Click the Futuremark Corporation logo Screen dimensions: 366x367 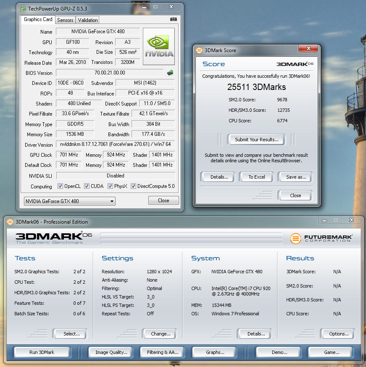[321, 238]
